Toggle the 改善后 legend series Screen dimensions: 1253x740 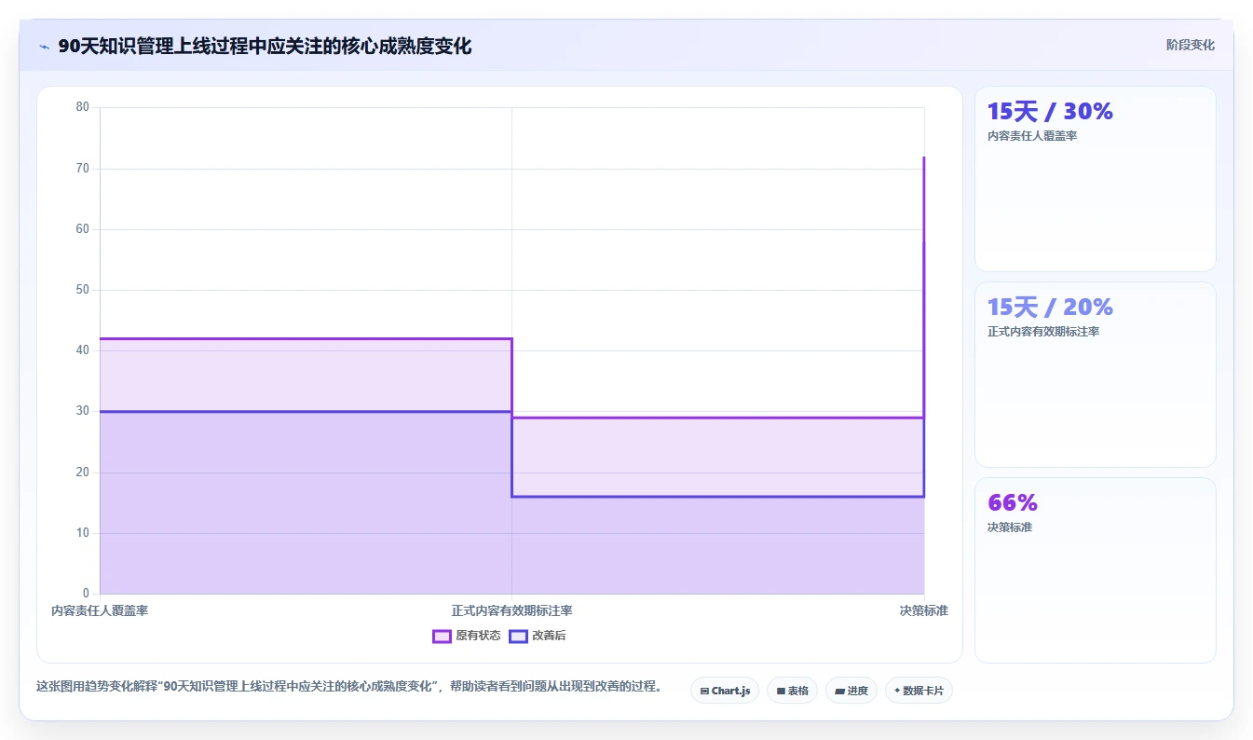tap(538, 636)
